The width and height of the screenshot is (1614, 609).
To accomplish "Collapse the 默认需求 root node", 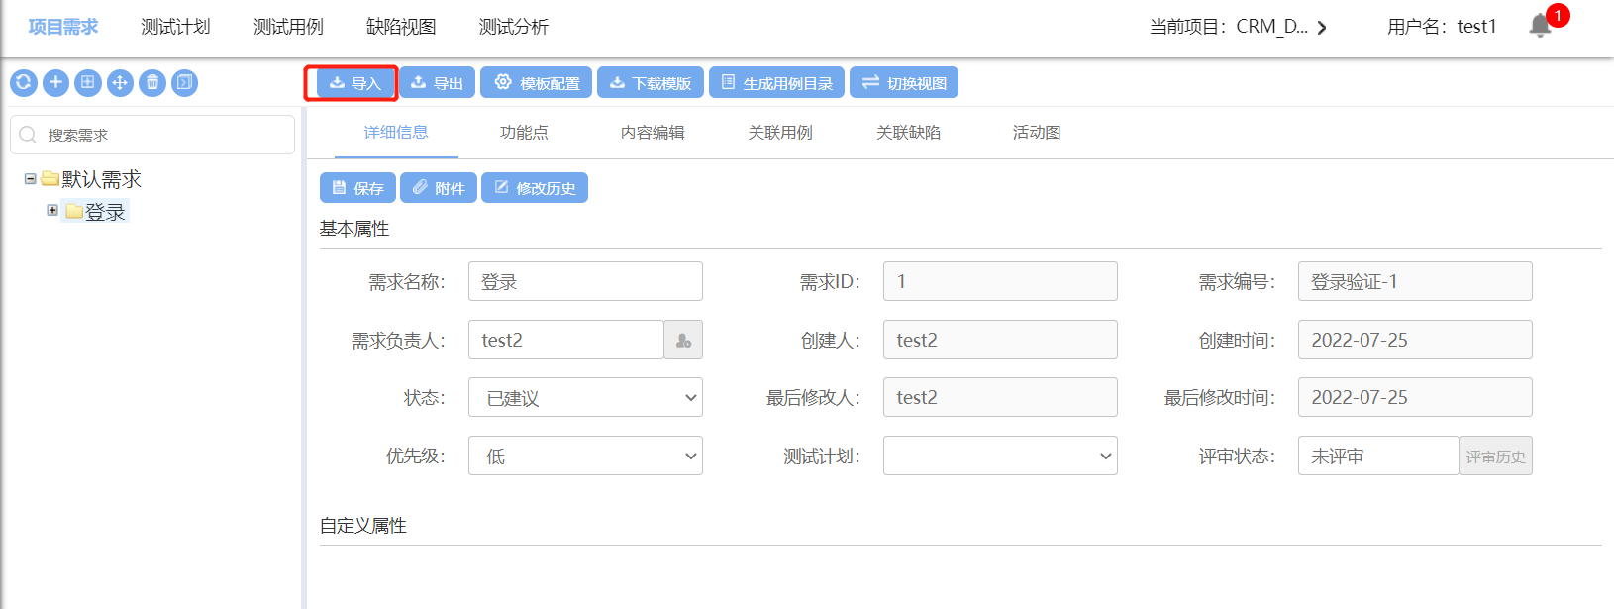I will point(31,179).
